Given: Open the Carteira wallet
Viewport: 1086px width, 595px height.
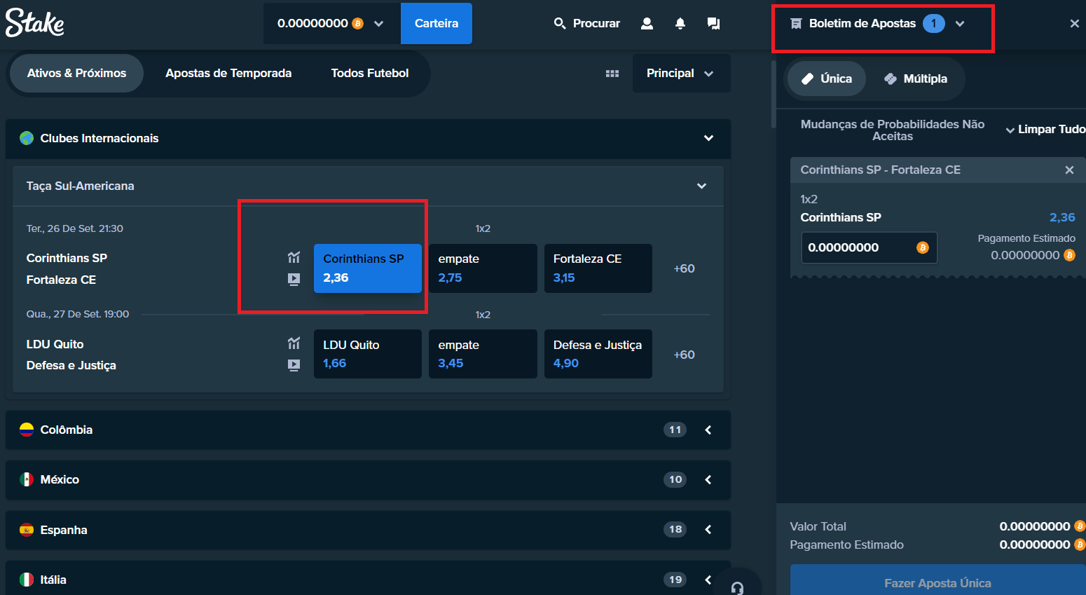Looking at the screenshot, I should coord(436,23).
